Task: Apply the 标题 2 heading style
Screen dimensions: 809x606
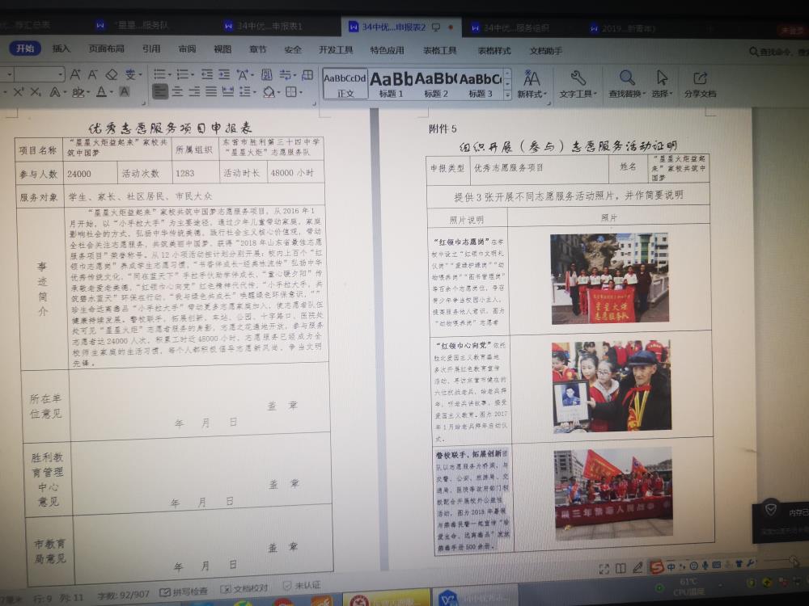Action: coord(436,84)
